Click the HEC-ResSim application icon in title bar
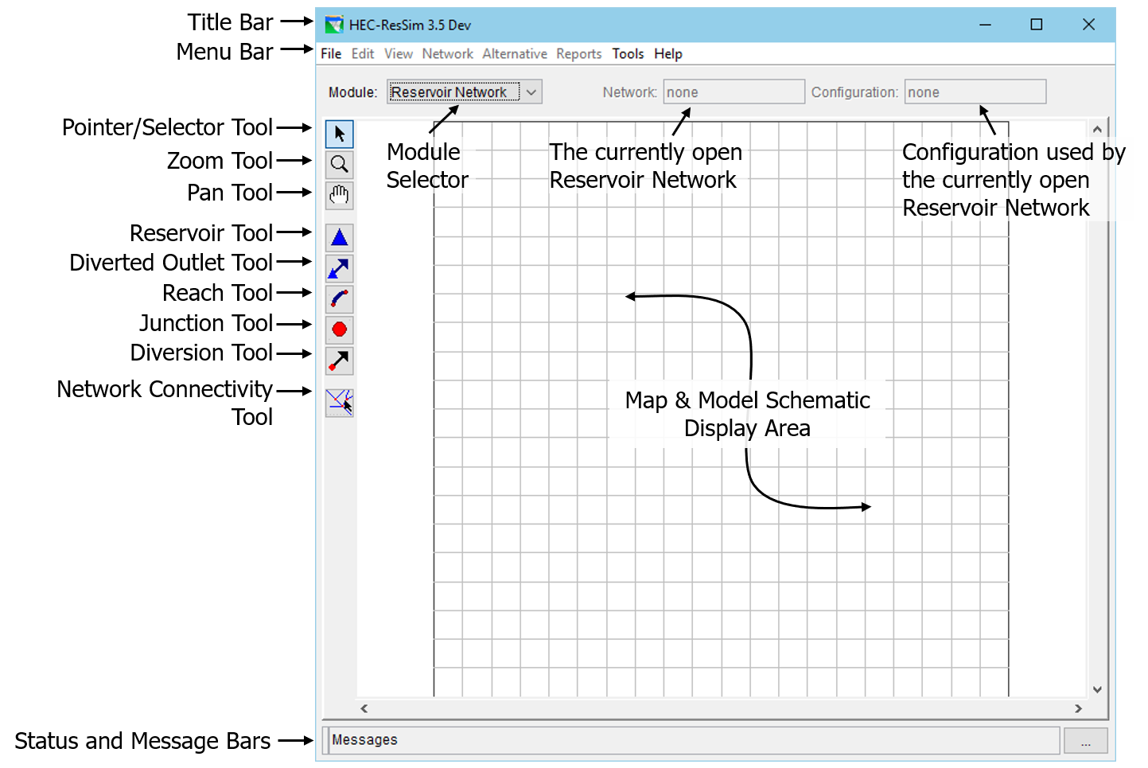Screen dimensions: 1148x768 tap(334, 25)
